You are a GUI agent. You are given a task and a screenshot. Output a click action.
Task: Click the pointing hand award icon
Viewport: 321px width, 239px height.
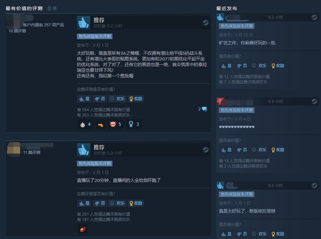[x=101, y=125]
